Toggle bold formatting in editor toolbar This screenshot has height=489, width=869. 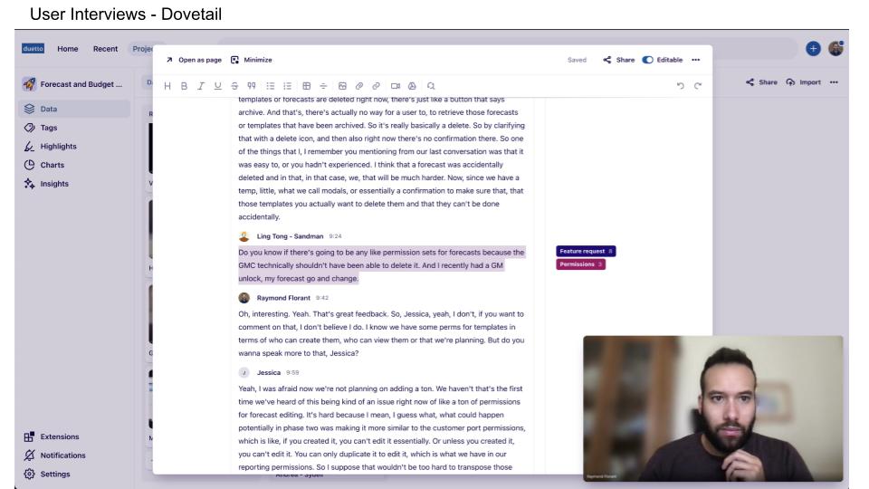(184, 85)
